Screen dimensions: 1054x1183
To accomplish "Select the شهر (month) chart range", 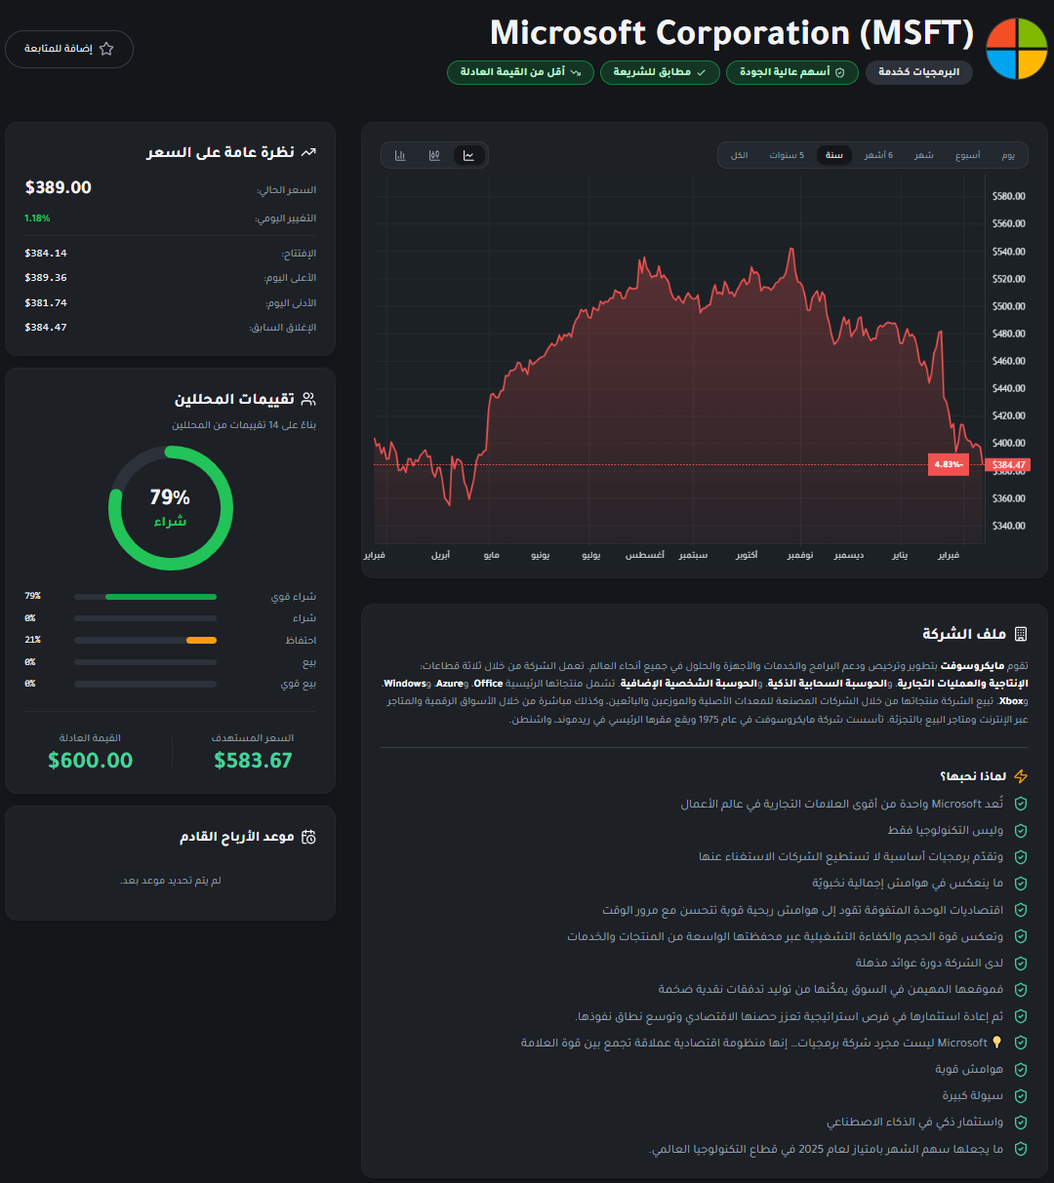I will (923, 155).
